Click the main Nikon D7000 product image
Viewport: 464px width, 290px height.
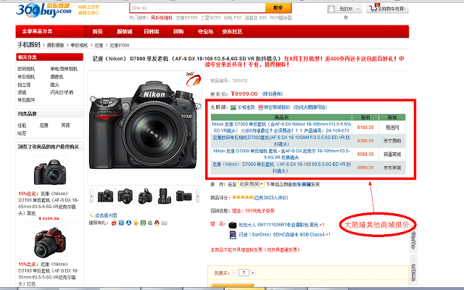click(145, 128)
